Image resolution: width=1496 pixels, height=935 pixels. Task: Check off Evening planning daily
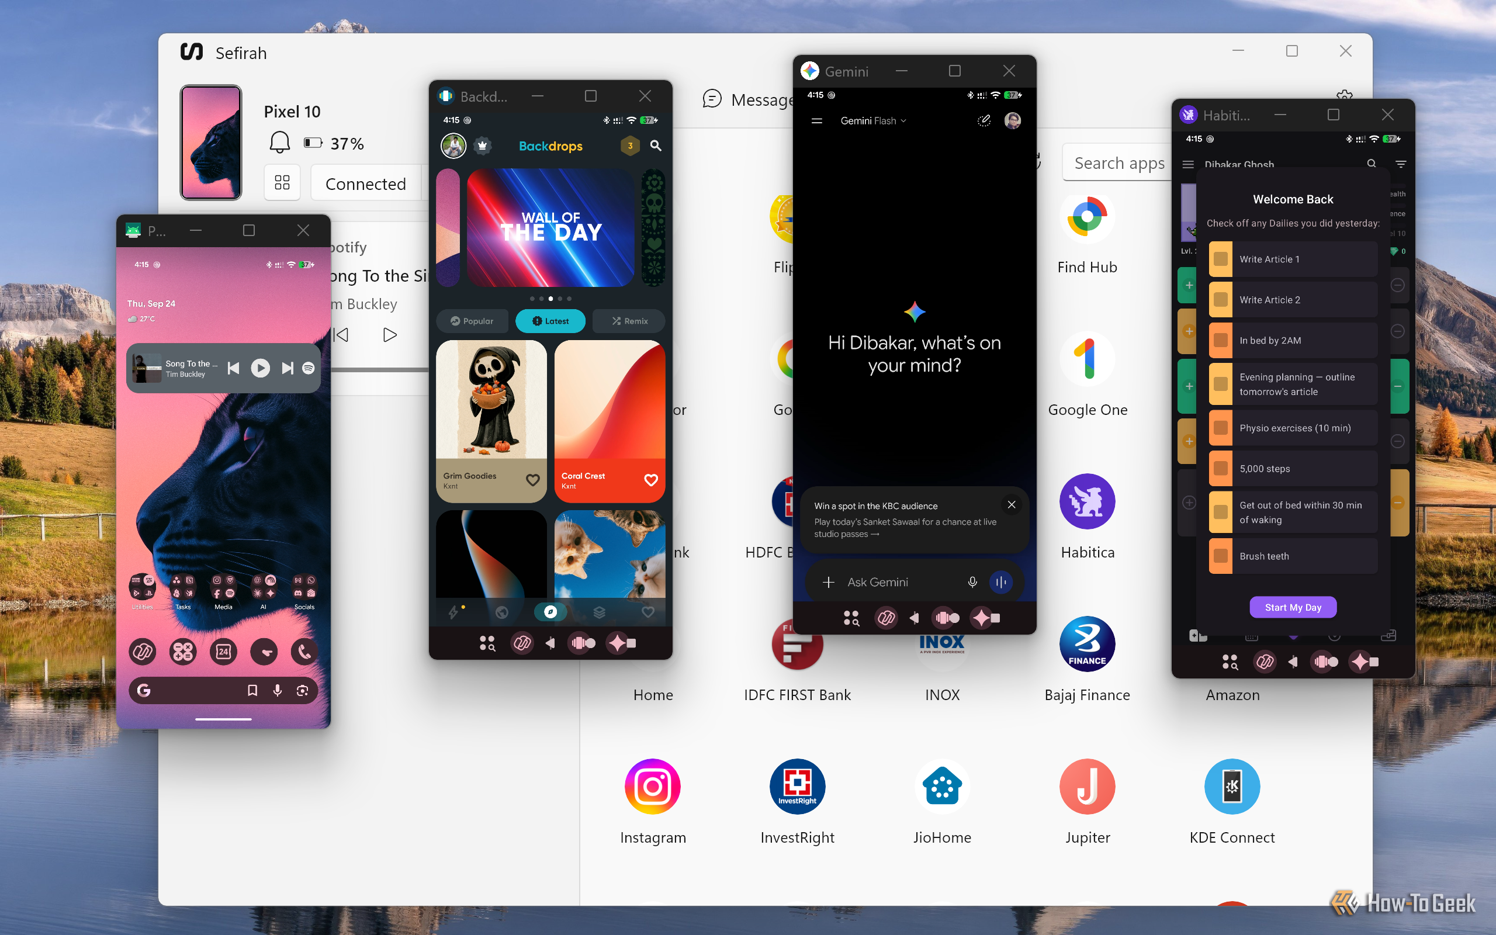pyautogui.click(x=1220, y=384)
